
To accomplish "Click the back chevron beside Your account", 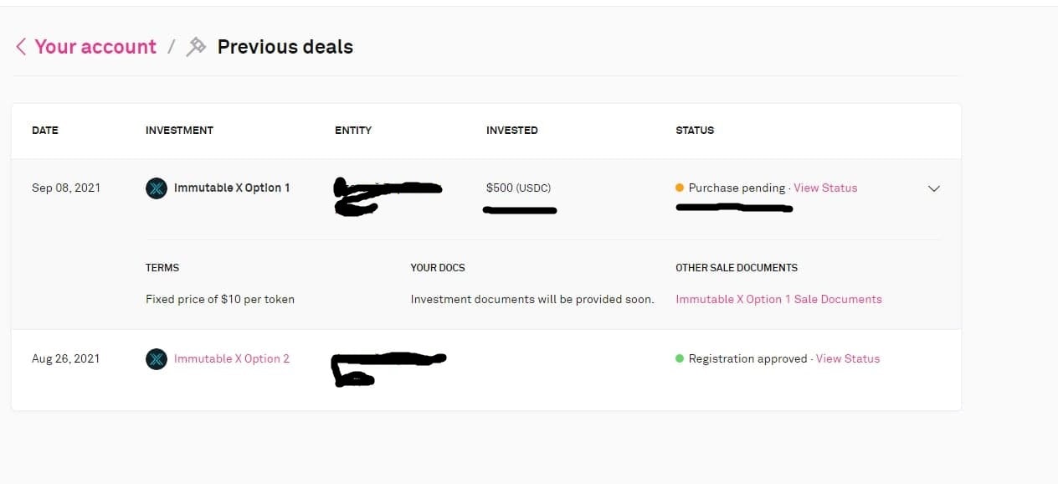I will click(21, 47).
